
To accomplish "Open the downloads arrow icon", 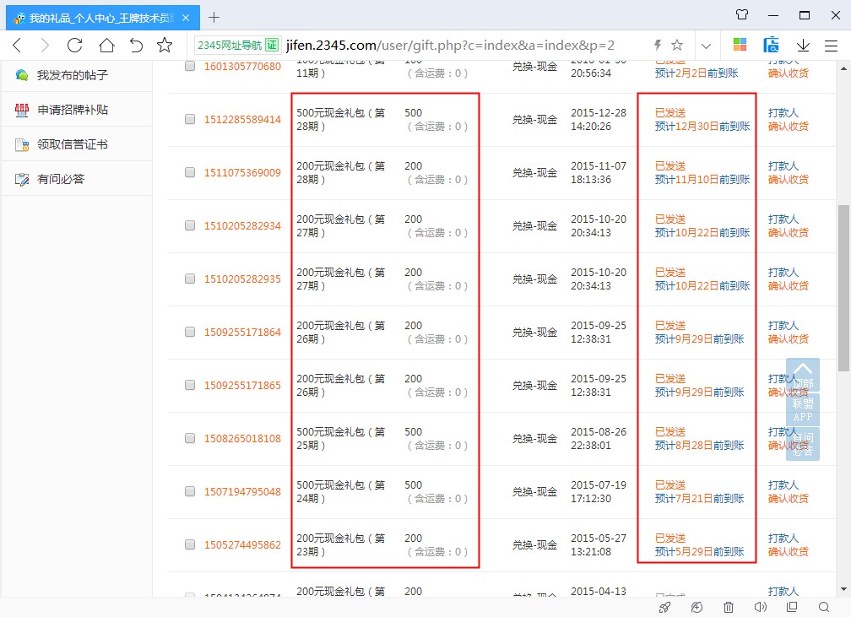I will (802, 46).
